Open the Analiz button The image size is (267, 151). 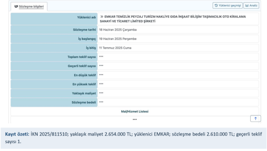(251, 5)
